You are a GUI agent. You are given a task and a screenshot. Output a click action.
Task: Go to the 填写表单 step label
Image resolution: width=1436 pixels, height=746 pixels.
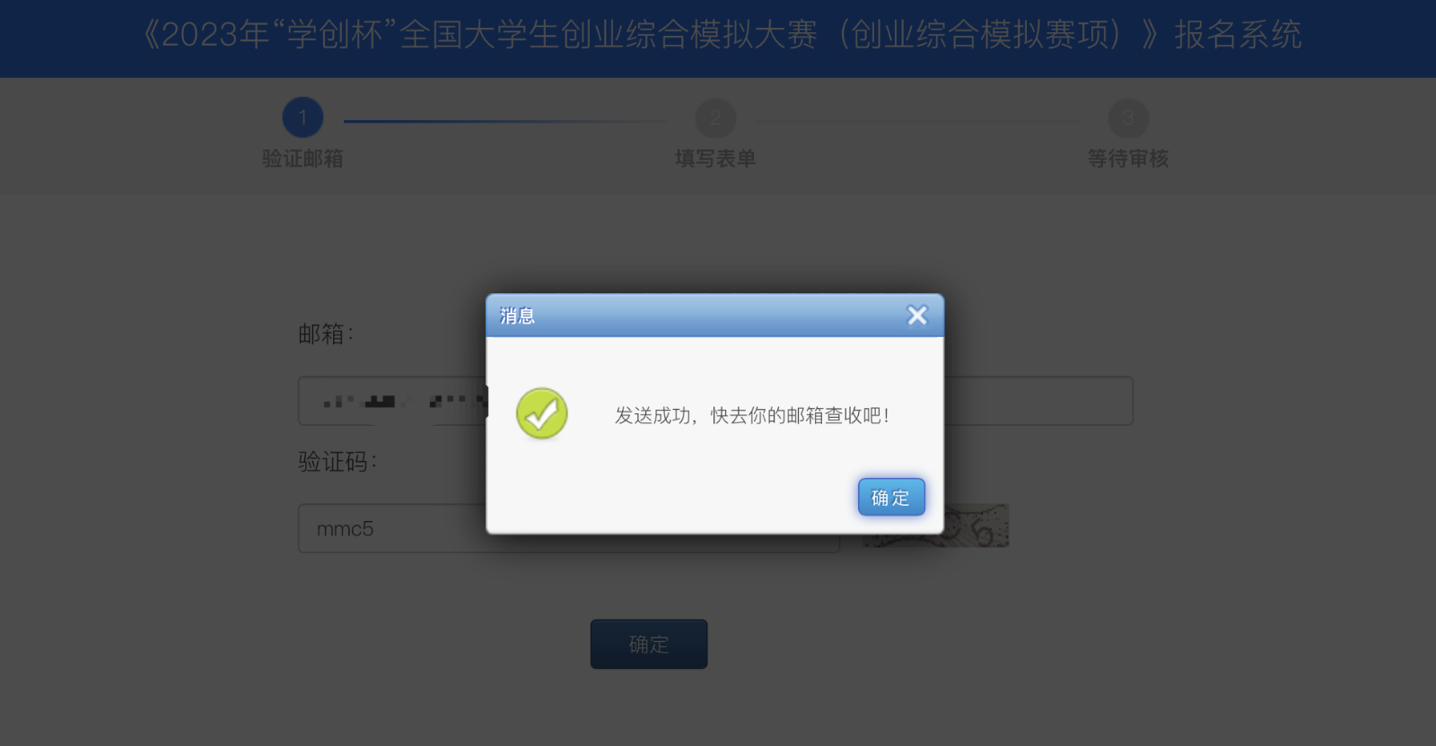pos(715,159)
